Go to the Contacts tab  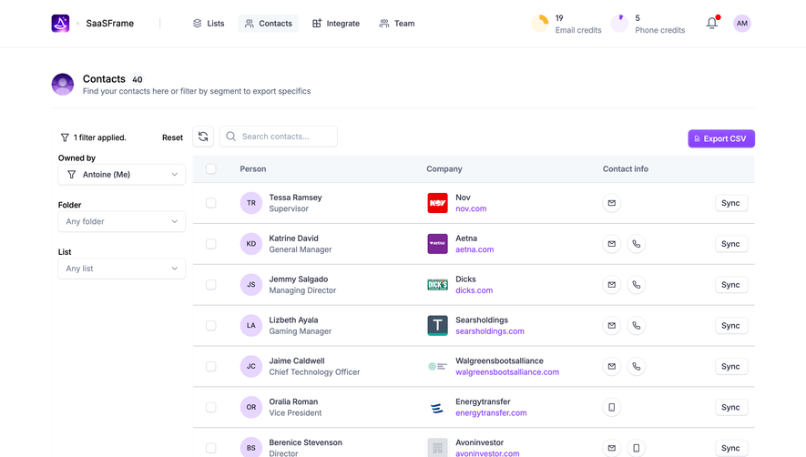[x=269, y=23]
